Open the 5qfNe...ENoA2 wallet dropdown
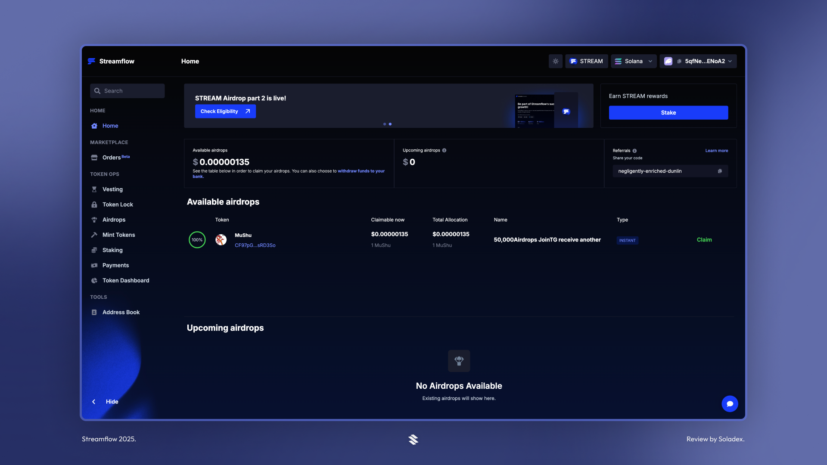 coord(698,61)
